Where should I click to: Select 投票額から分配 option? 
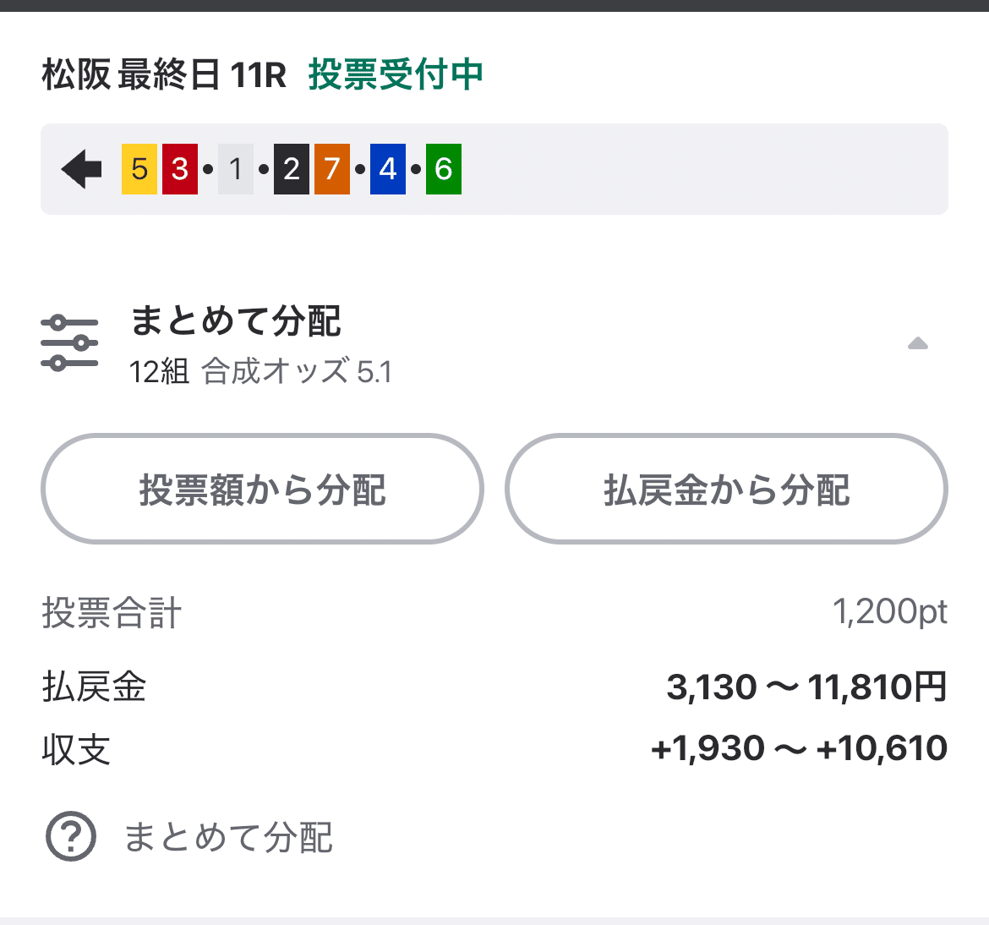coord(262,490)
